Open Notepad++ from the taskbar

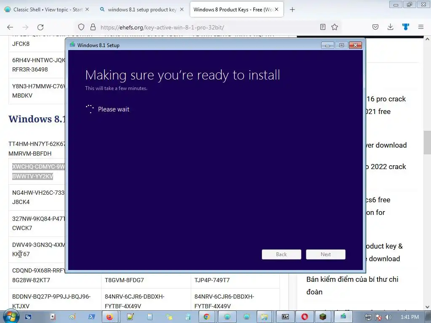click(130, 317)
